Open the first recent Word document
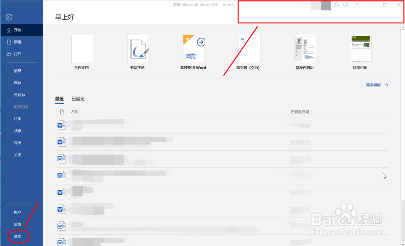The height and width of the screenshot is (246, 405). tap(222, 125)
